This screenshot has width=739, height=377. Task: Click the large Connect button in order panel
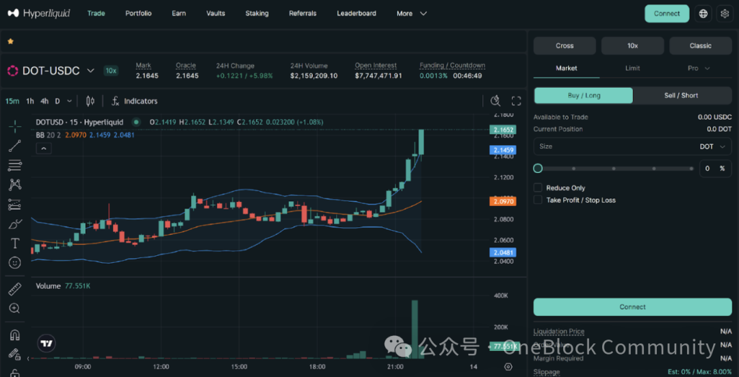pyautogui.click(x=632, y=307)
